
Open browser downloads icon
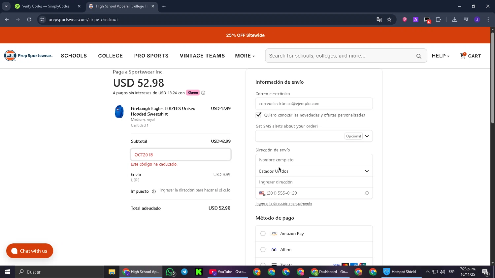pos(454,19)
